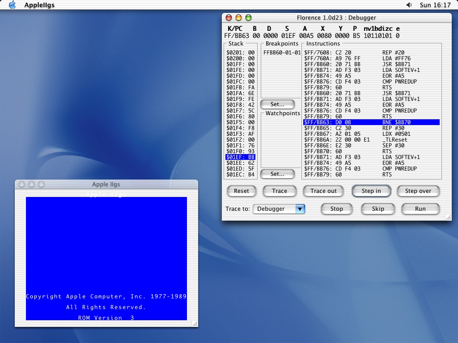
Task: Select breakpoint FFBB60-01-01 in list
Action: click(282, 53)
